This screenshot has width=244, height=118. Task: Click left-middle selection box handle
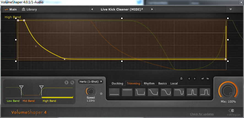point(16,40)
